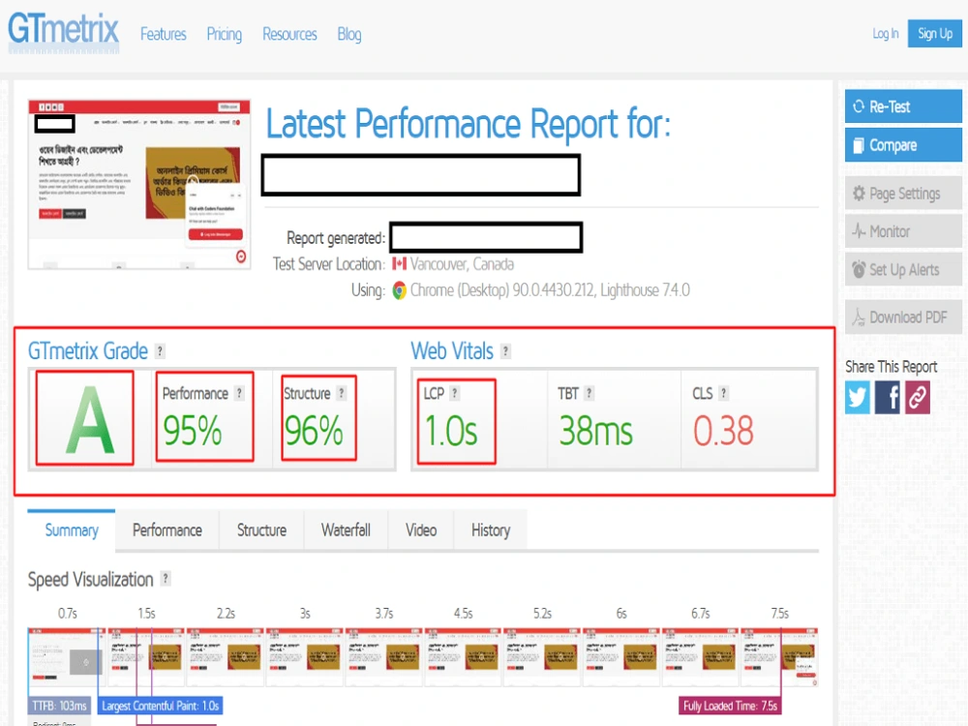The width and height of the screenshot is (968, 726).
Task: Click Set Up Alerts button
Action: tap(903, 270)
